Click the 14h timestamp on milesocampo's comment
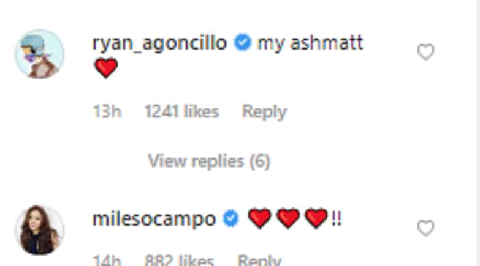Screen dimensions: 480x266 (107, 260)
